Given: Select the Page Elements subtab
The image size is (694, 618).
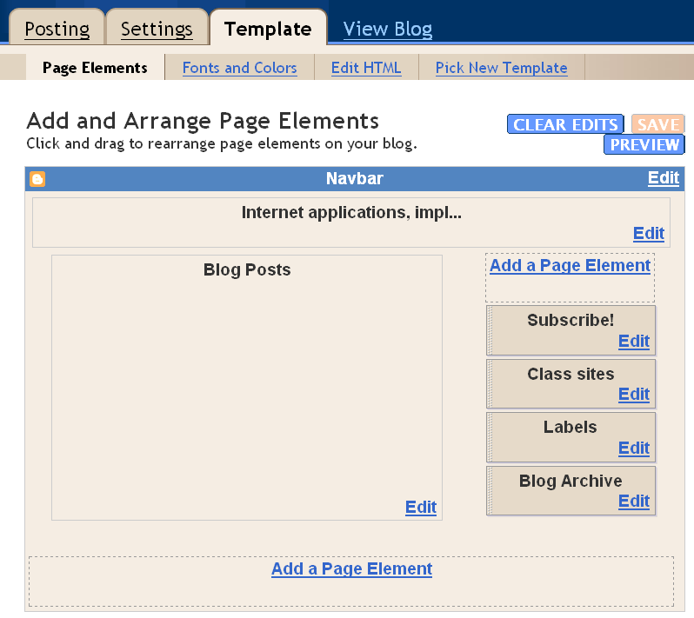Looking at the screenshot, I should [95, 68].
